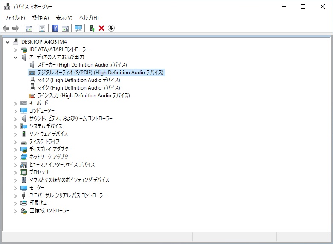Image resolution: width=333 pixels, height=244 pixels.
Task: Click the speaker icon beside スピーカー
Action: click(32, 65)
